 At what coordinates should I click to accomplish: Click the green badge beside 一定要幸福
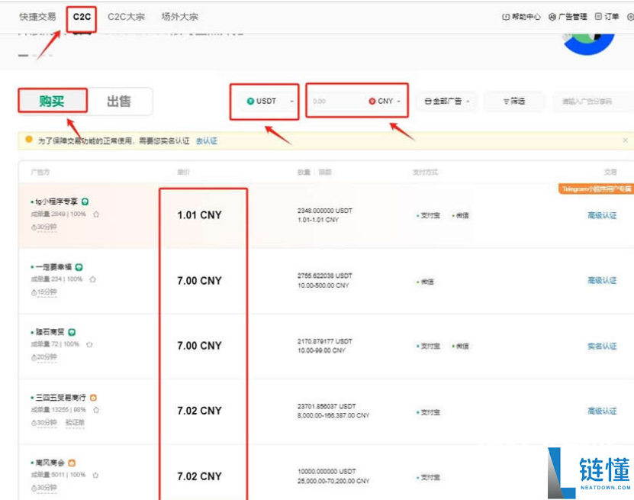coord(79,267)
